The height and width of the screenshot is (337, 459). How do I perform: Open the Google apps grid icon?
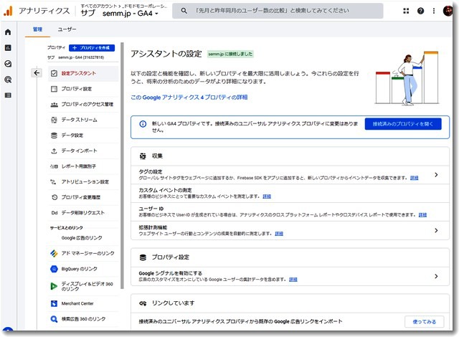tap(406, 11)
